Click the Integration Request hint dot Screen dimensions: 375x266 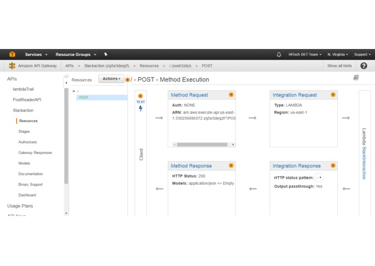[333, 94]
